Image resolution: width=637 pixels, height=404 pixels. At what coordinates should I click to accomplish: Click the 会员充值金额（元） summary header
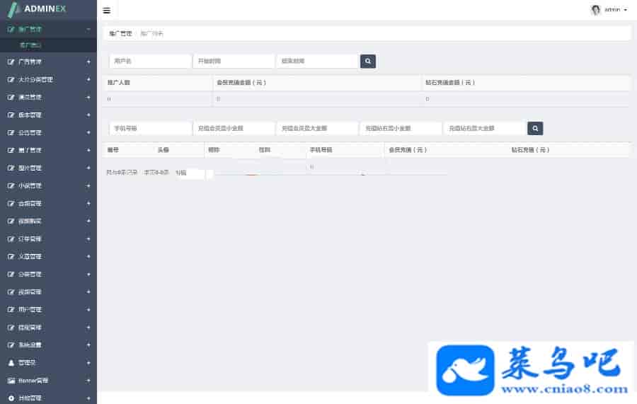click(241, 83)
